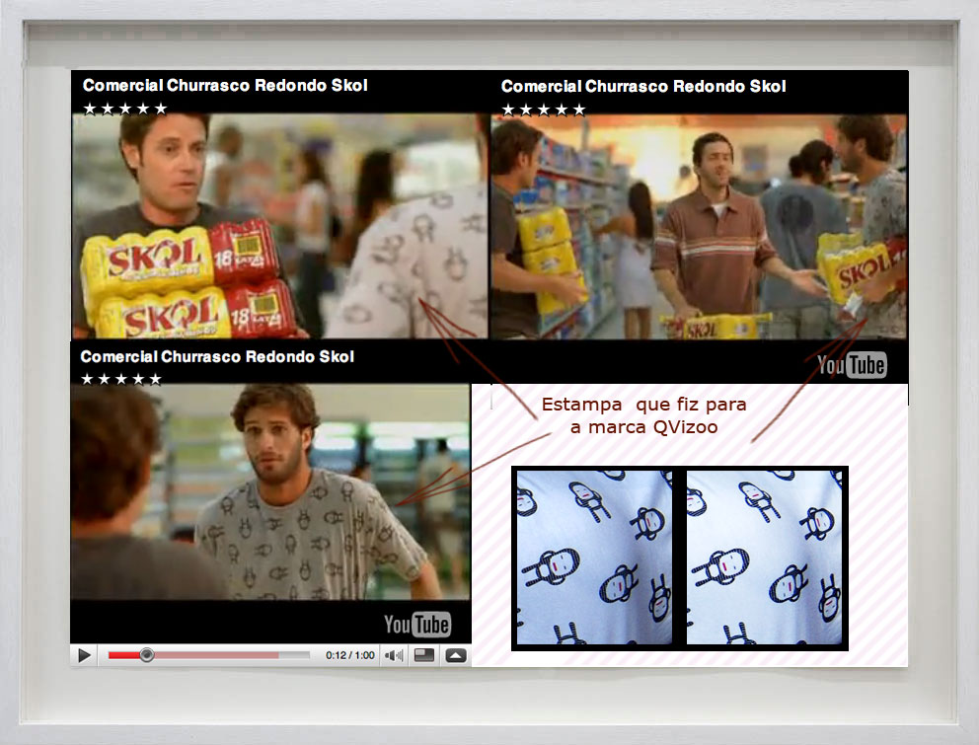The width and height of the screenshot is (979, 745).
Task: Mute the video with the speaker icon
Action: [x=394, y=655]
